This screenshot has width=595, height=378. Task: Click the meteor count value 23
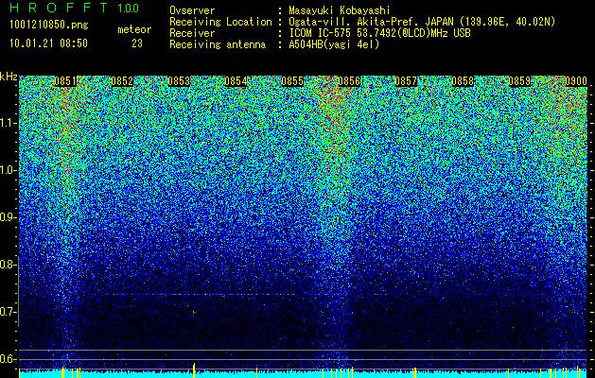click(137, 43)
